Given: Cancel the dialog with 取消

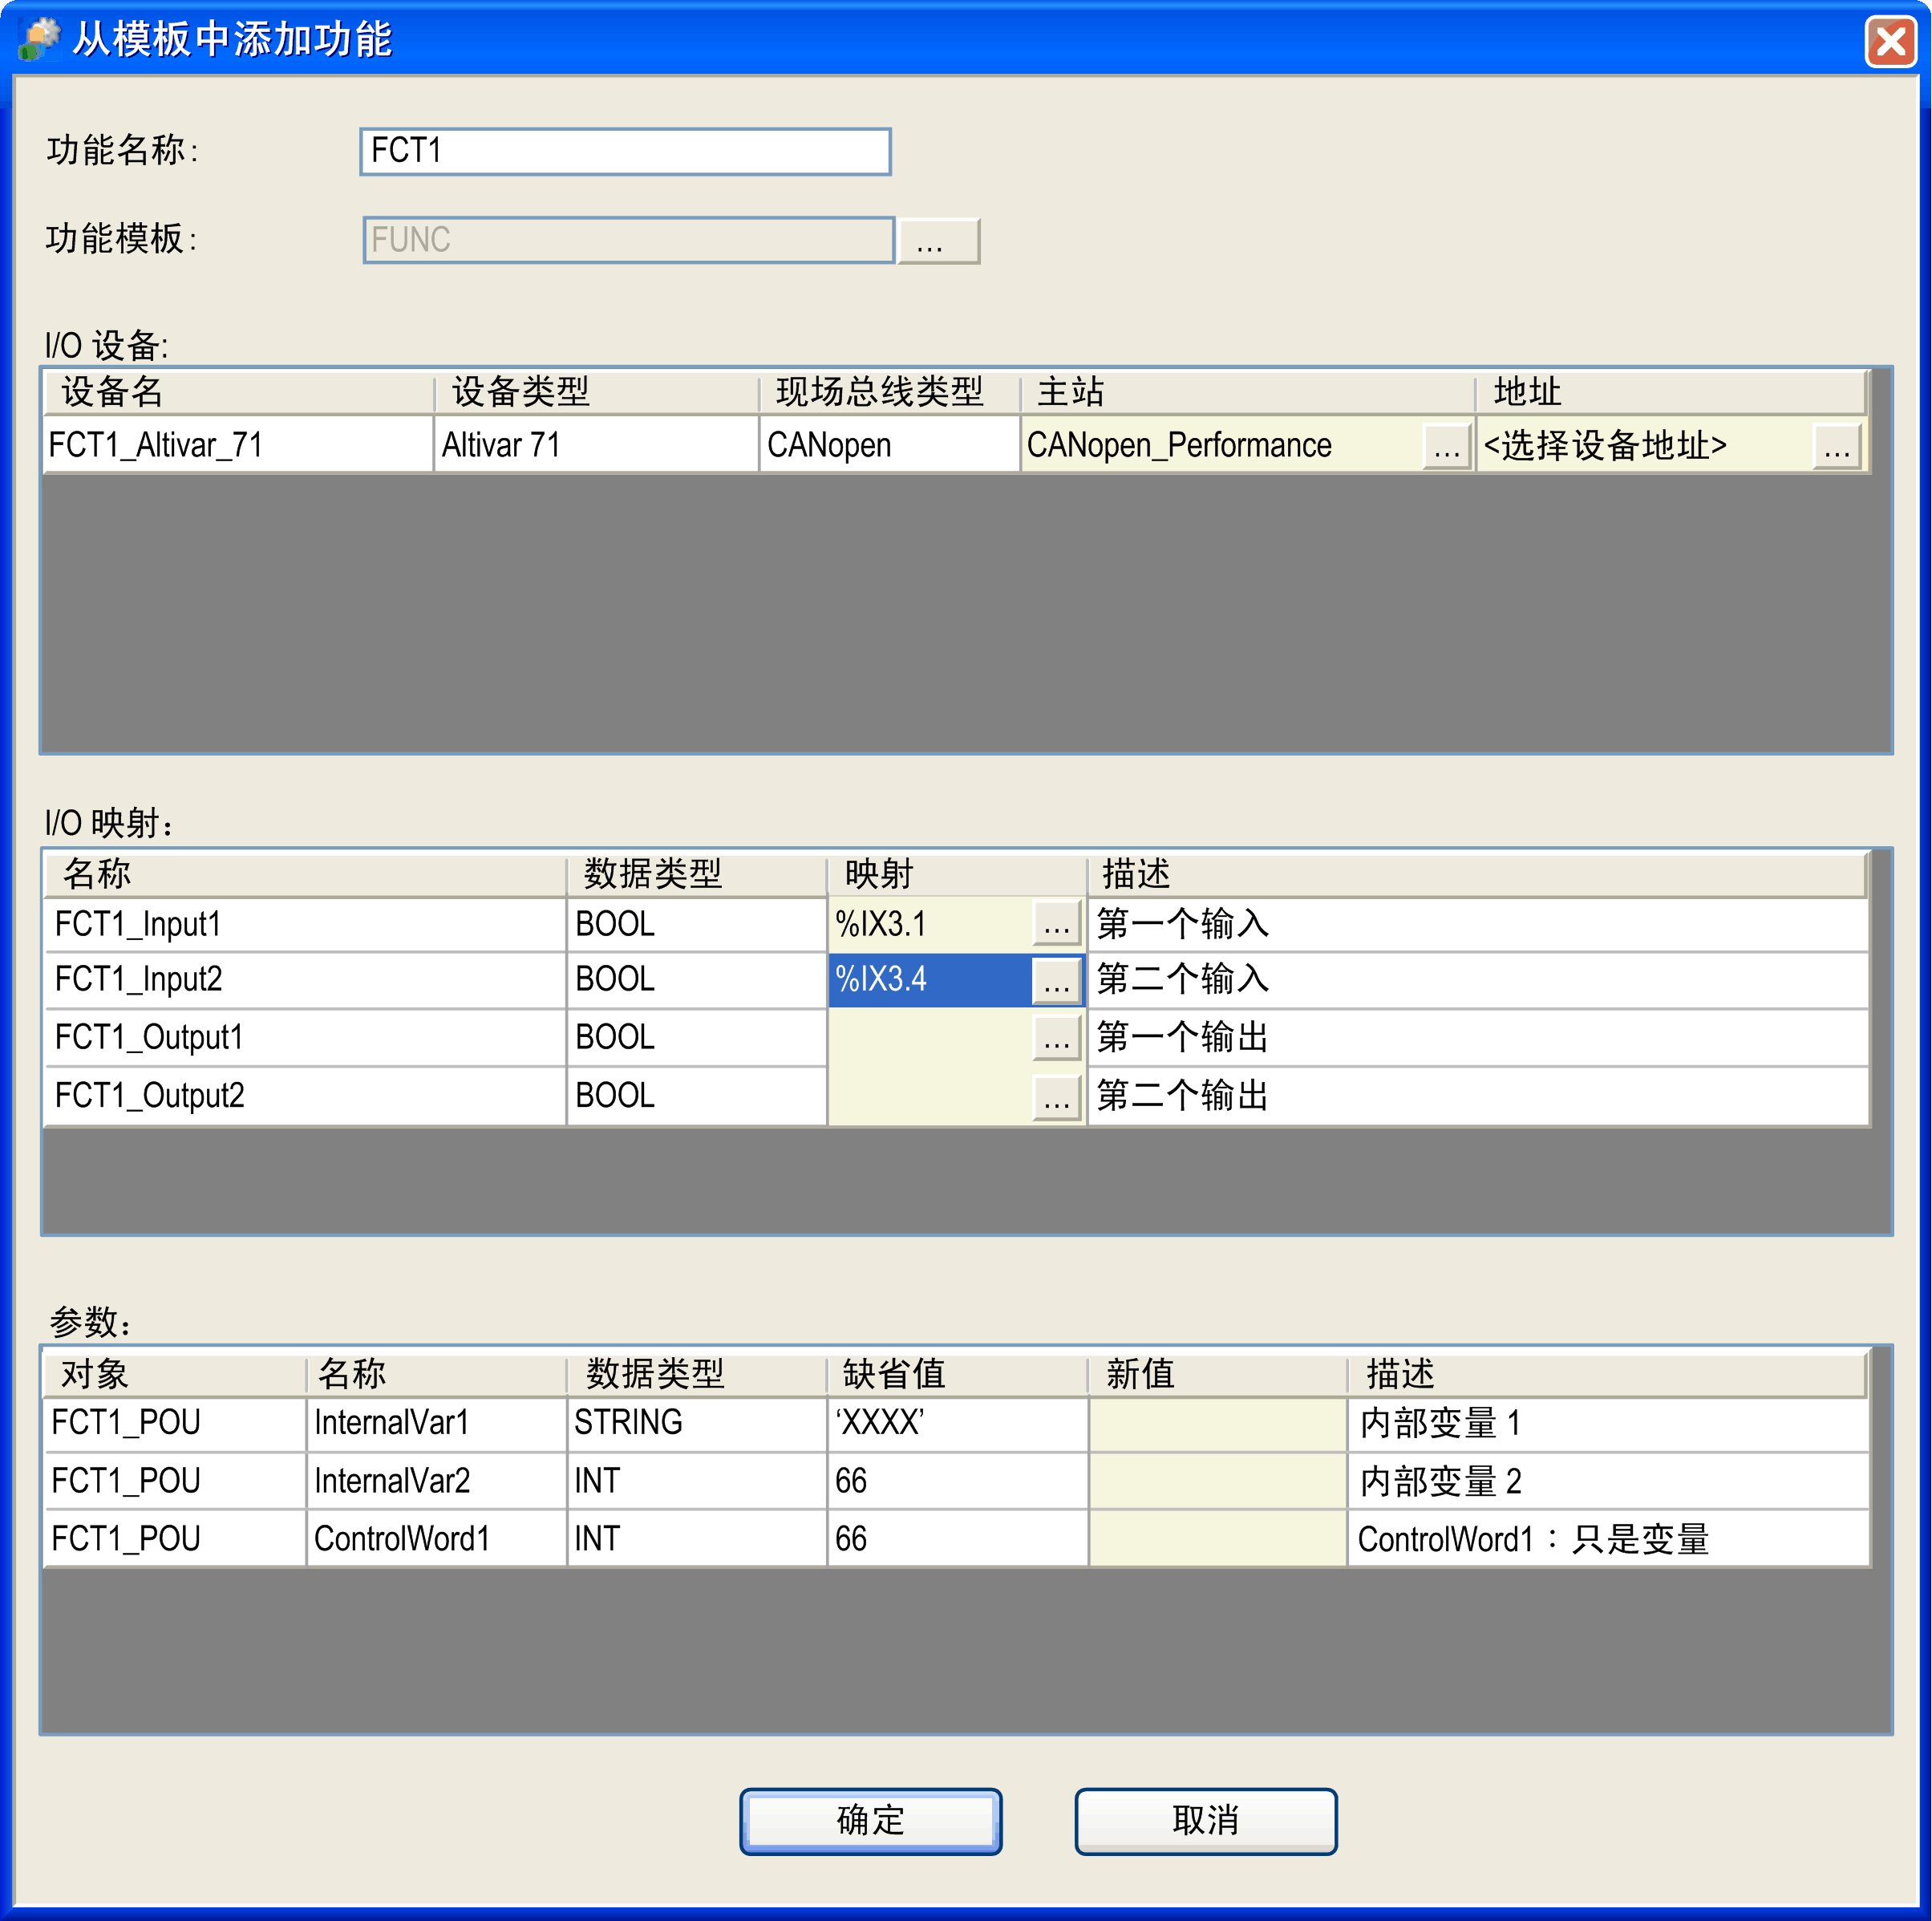Looking at the screenshot, I should coord(1205,1820).
